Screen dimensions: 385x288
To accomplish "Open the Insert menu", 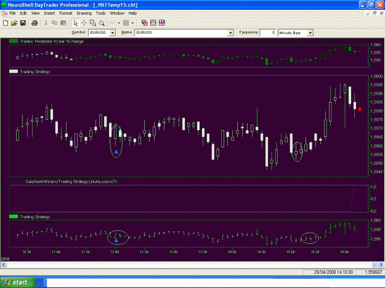I will tap(49, 14).
